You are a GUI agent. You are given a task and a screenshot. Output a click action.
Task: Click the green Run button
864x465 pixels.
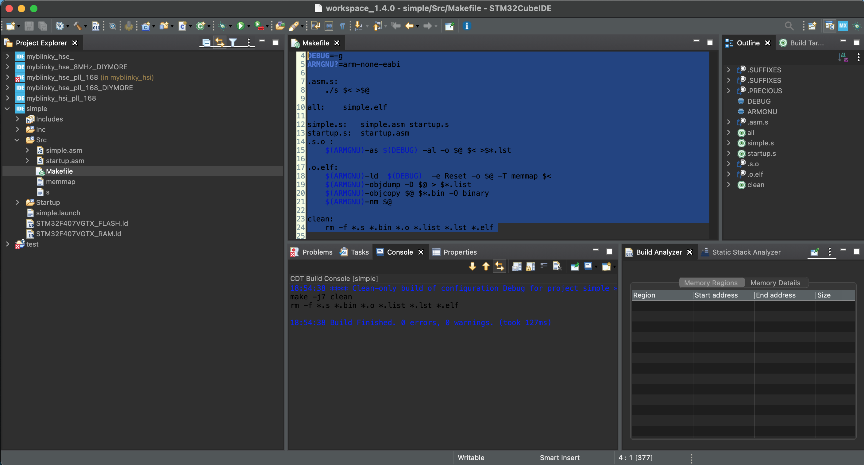(241, 26)
